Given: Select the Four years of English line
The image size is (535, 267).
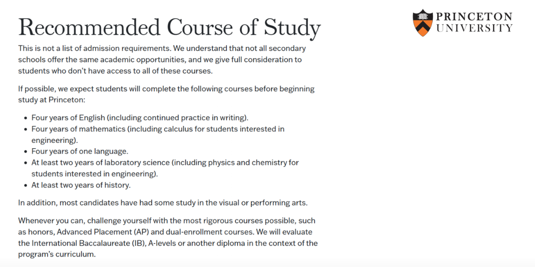Looking at the screenshot, I should pyautogui.click(x=140, y=117).
